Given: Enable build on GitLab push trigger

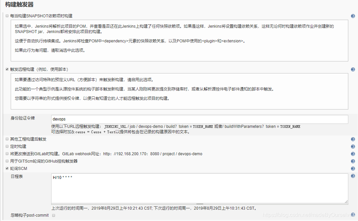Looking at the screenshot, I should click(7, 154).
